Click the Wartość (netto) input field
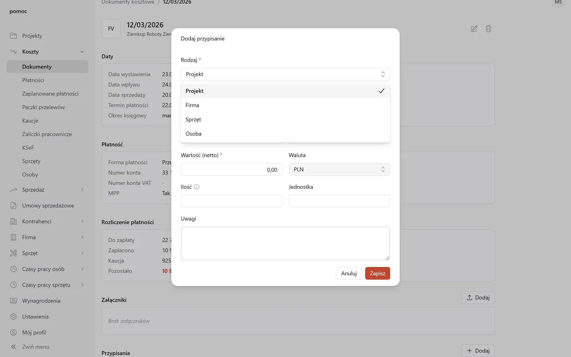Viewport: 571px width, 357px height. tap(232, 169)
